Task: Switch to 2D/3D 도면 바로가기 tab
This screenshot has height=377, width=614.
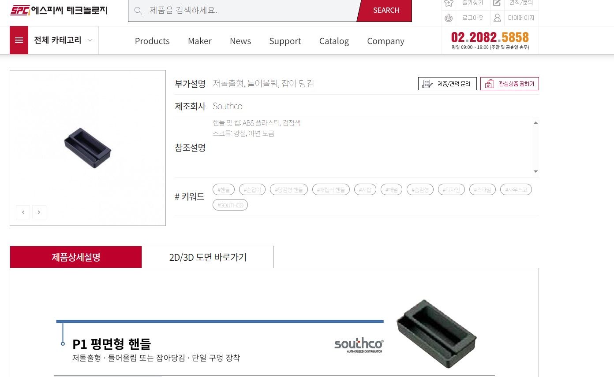Action: click(x=208, y=257)
